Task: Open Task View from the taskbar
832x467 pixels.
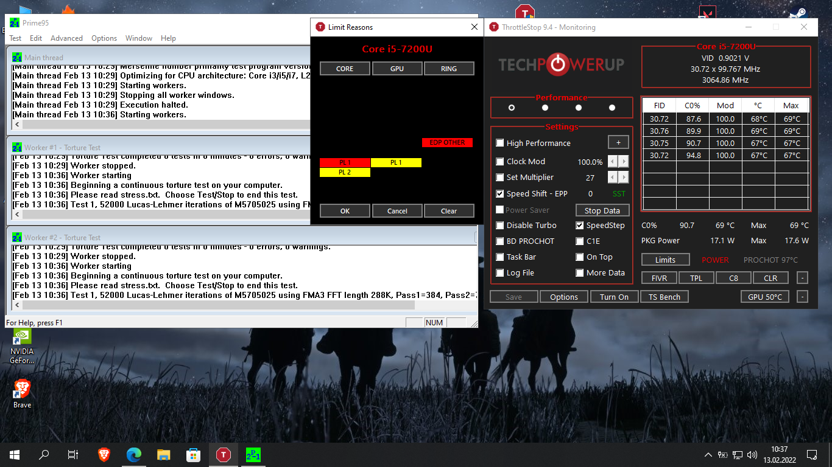Action: point(73,454)
